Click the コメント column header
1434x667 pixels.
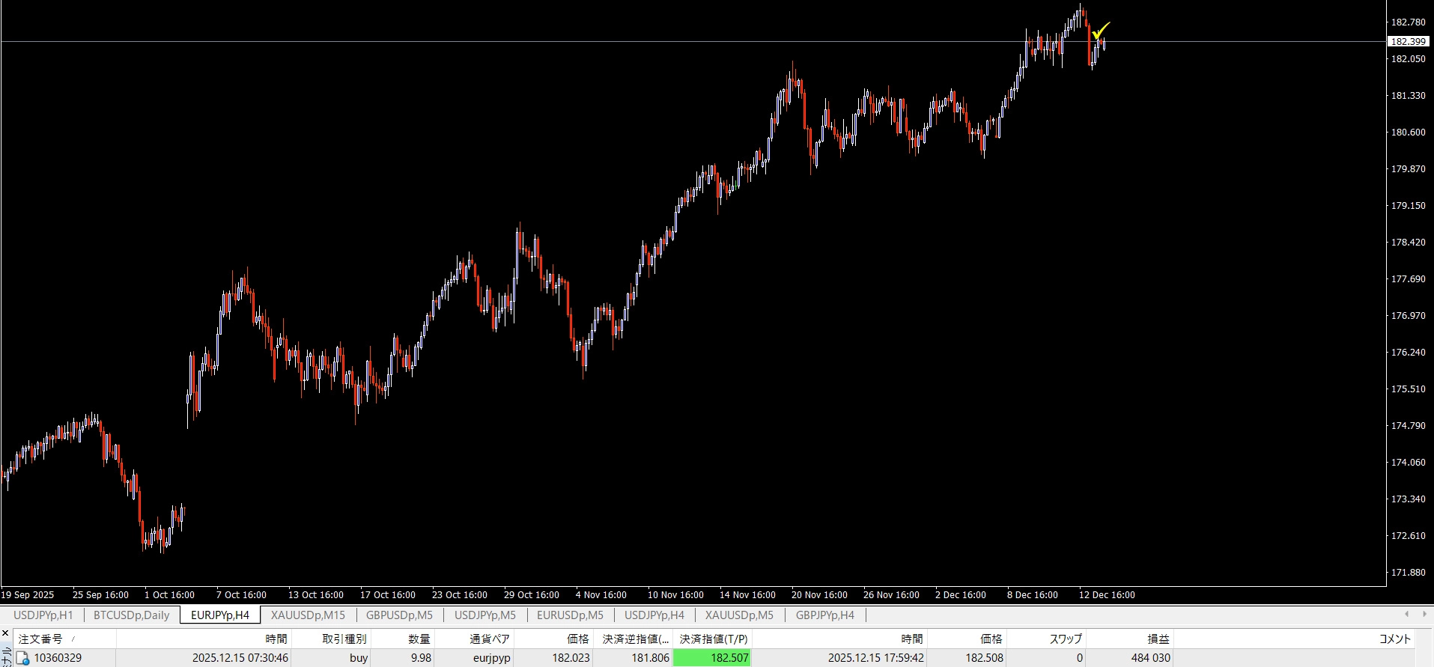[1394, 639]
